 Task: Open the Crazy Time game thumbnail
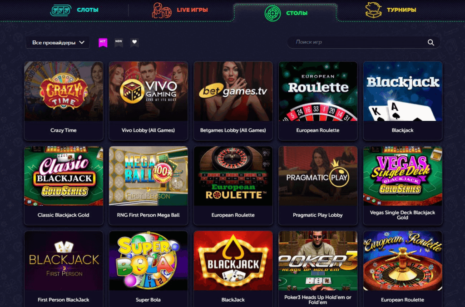coord(64,91)
